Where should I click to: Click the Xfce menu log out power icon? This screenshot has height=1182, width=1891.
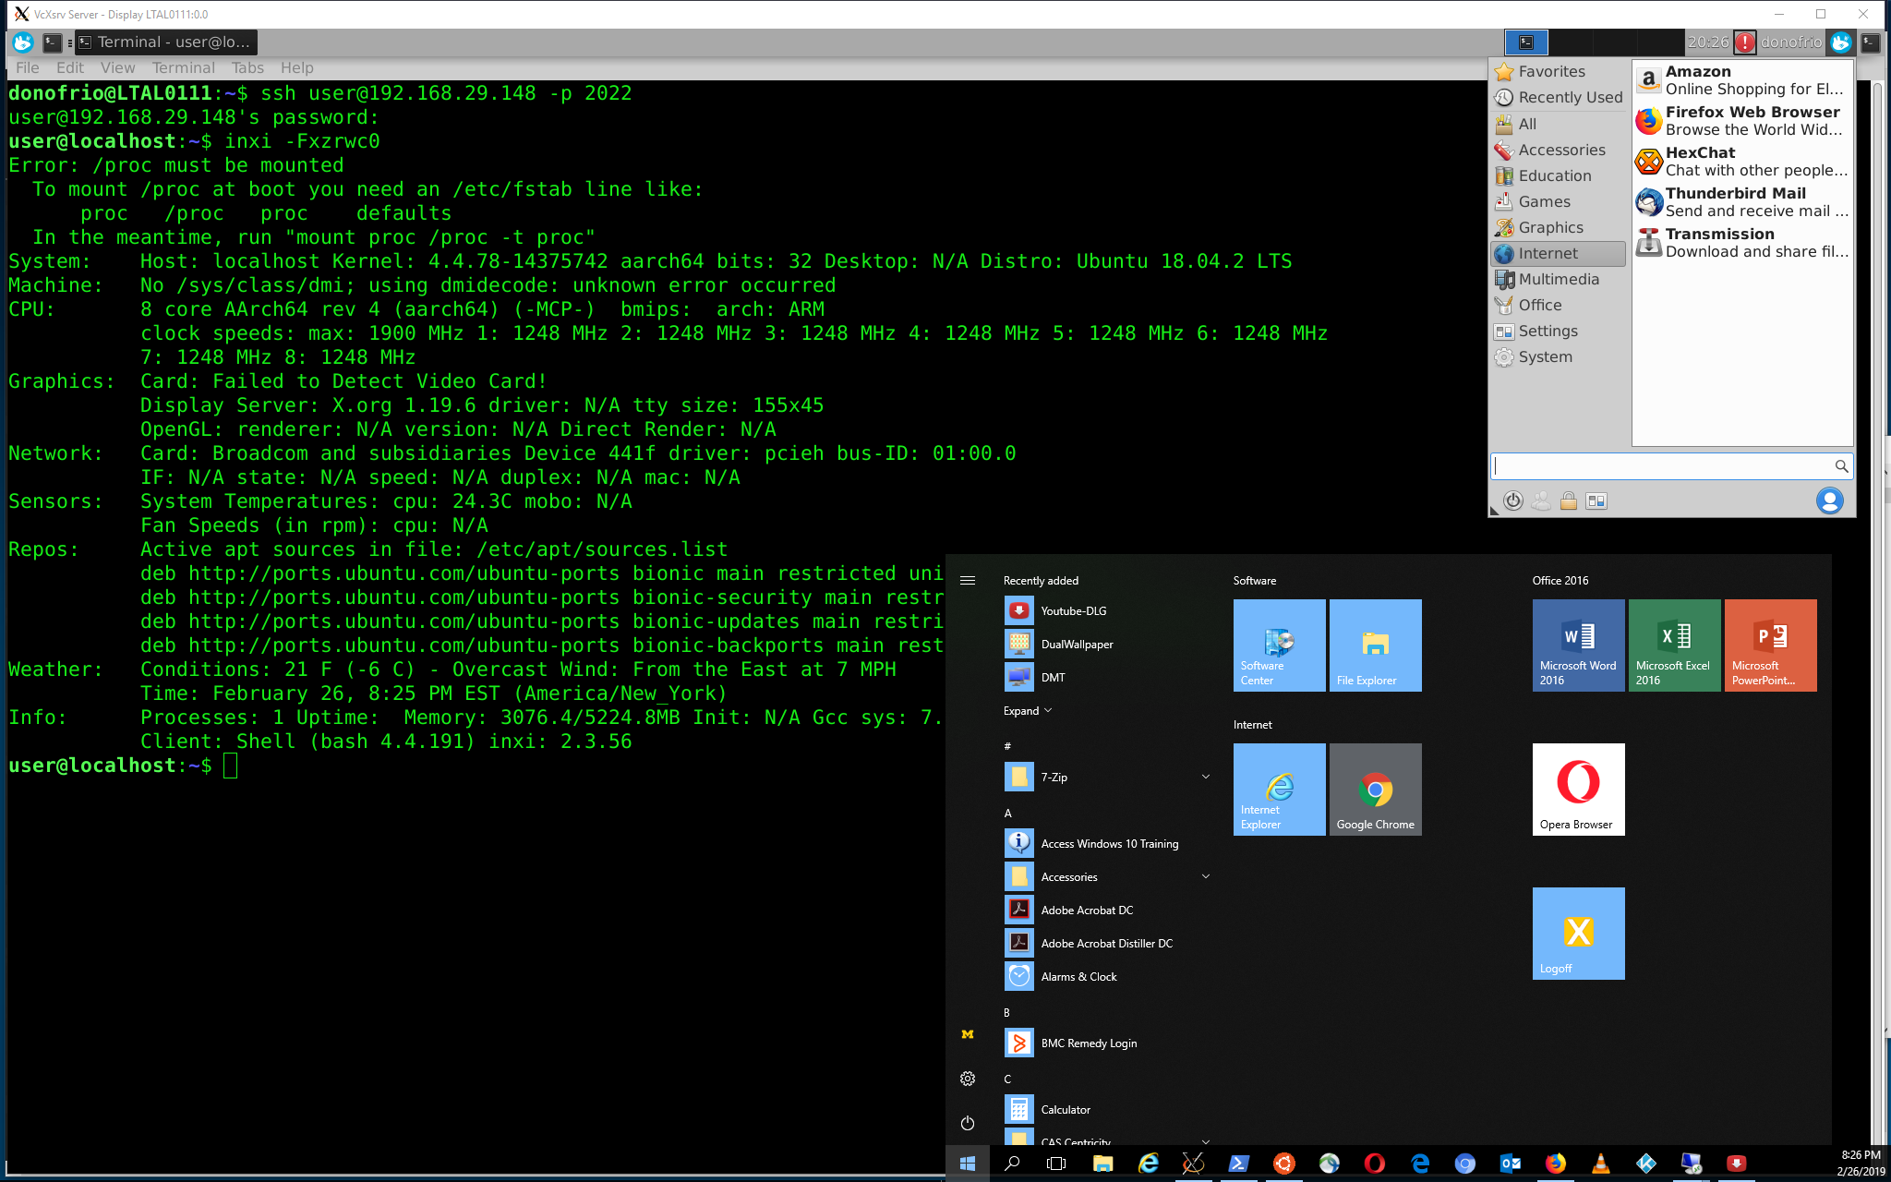[x=1513, y=501]
